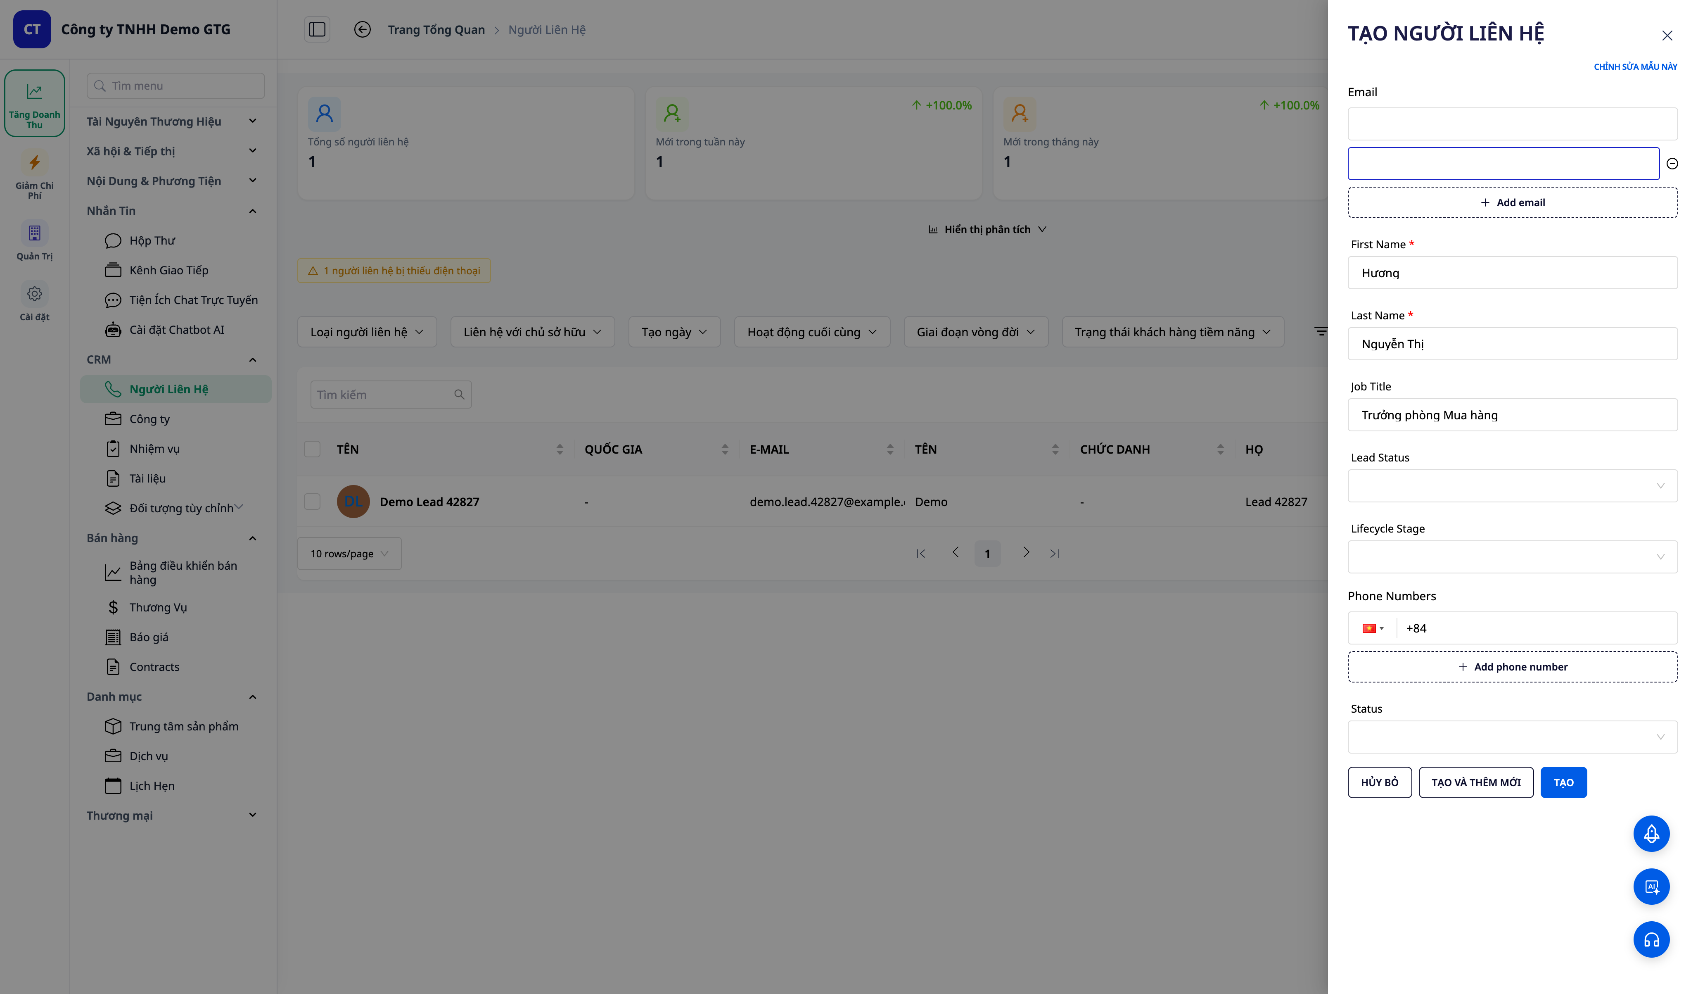1698x994 pixels.
Task: Open the Lifecycle Stage dropdown
Action: coord(1512,556)
